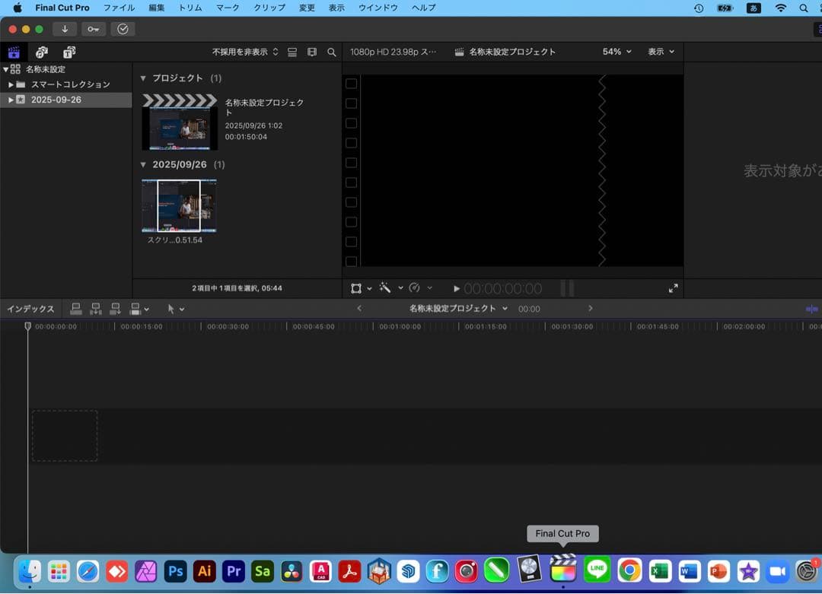Click the Connect clip icon above timeline

pos(75,309)
